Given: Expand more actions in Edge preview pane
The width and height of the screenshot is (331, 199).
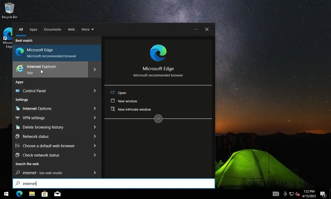Looking at the screenshot, I should [158, 119].
